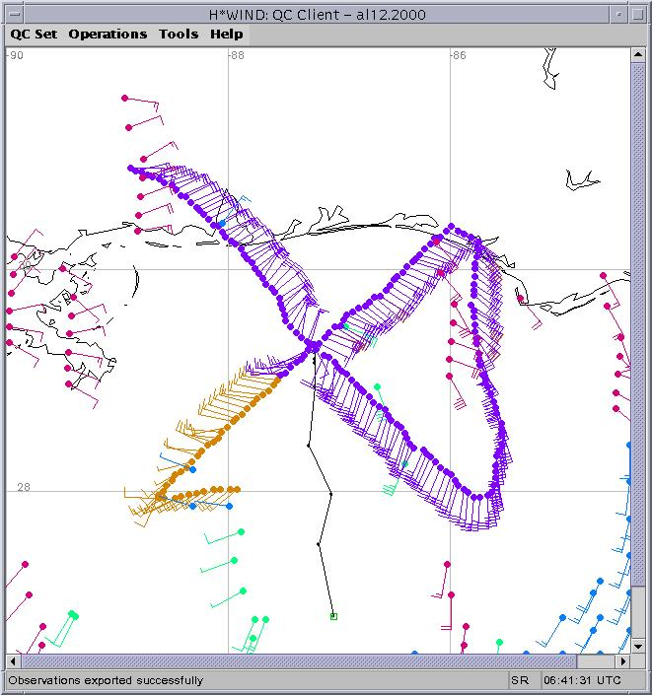Open the Help menu

coord(226,34)
